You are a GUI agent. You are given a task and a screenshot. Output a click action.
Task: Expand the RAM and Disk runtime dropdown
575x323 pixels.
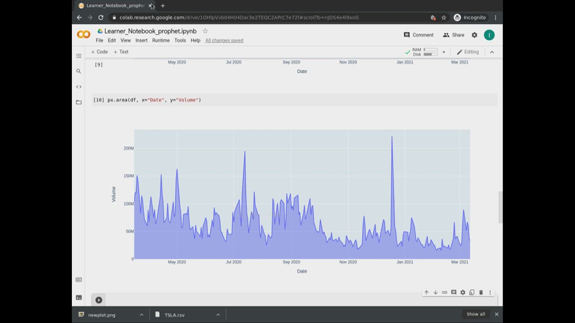443,52
